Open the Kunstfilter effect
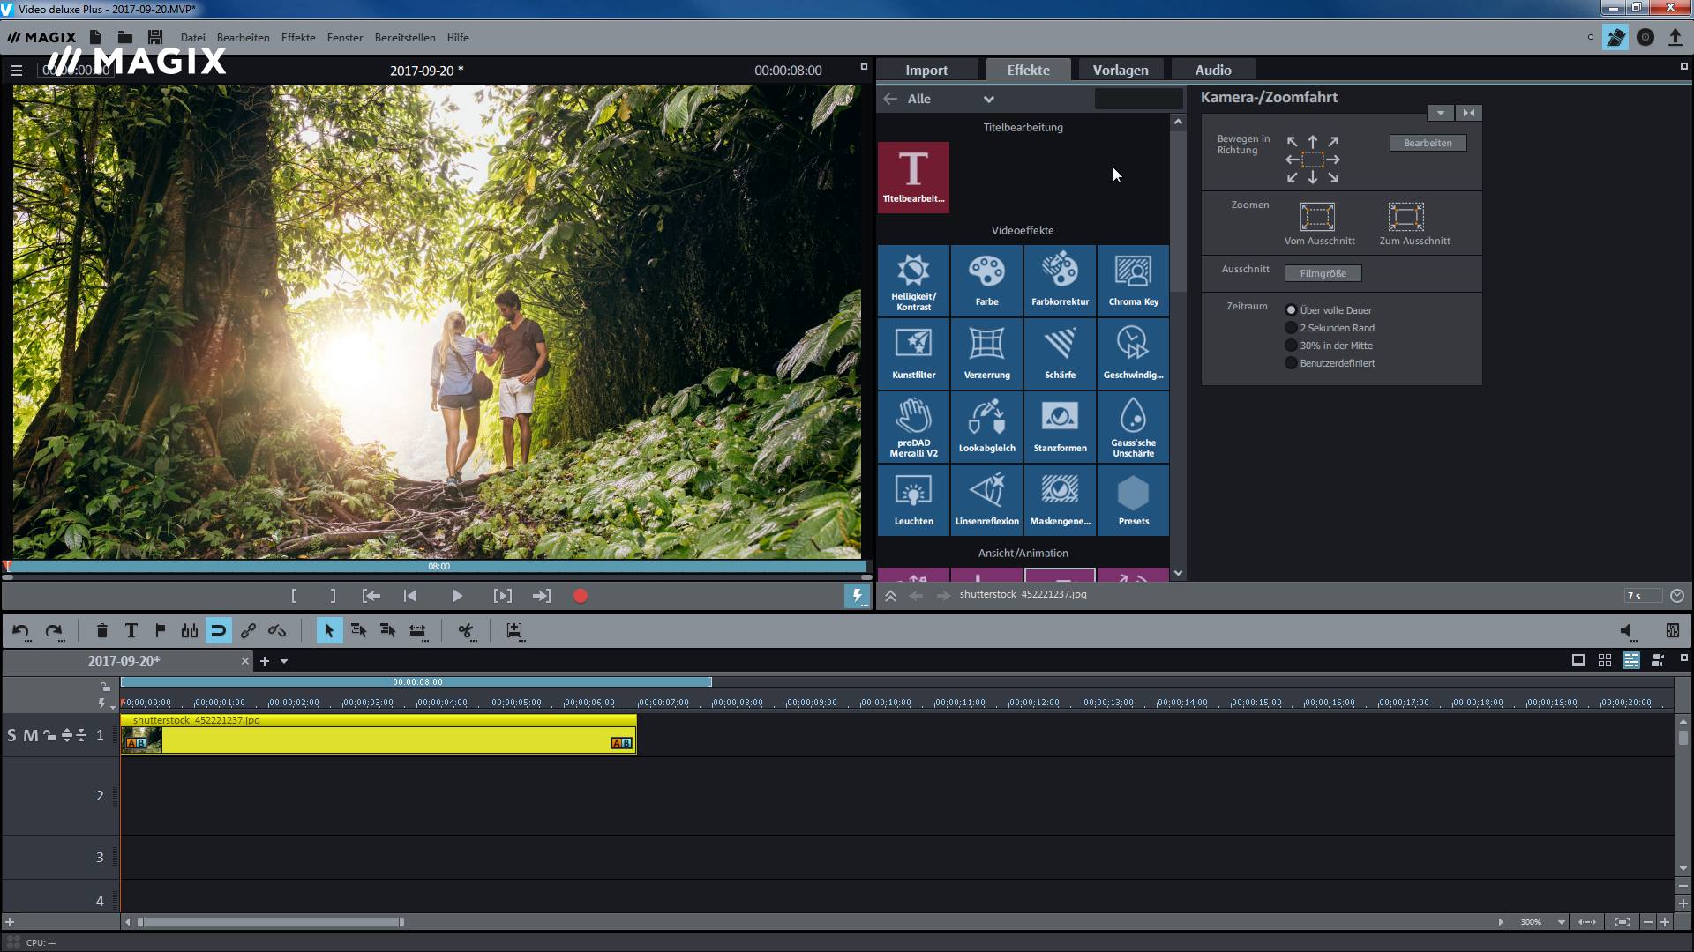The image size is (1694, 952). pos(913,353)
